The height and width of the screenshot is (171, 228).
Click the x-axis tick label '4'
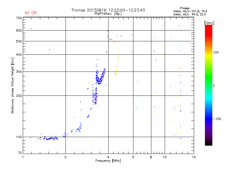click(x=108, y=157)
